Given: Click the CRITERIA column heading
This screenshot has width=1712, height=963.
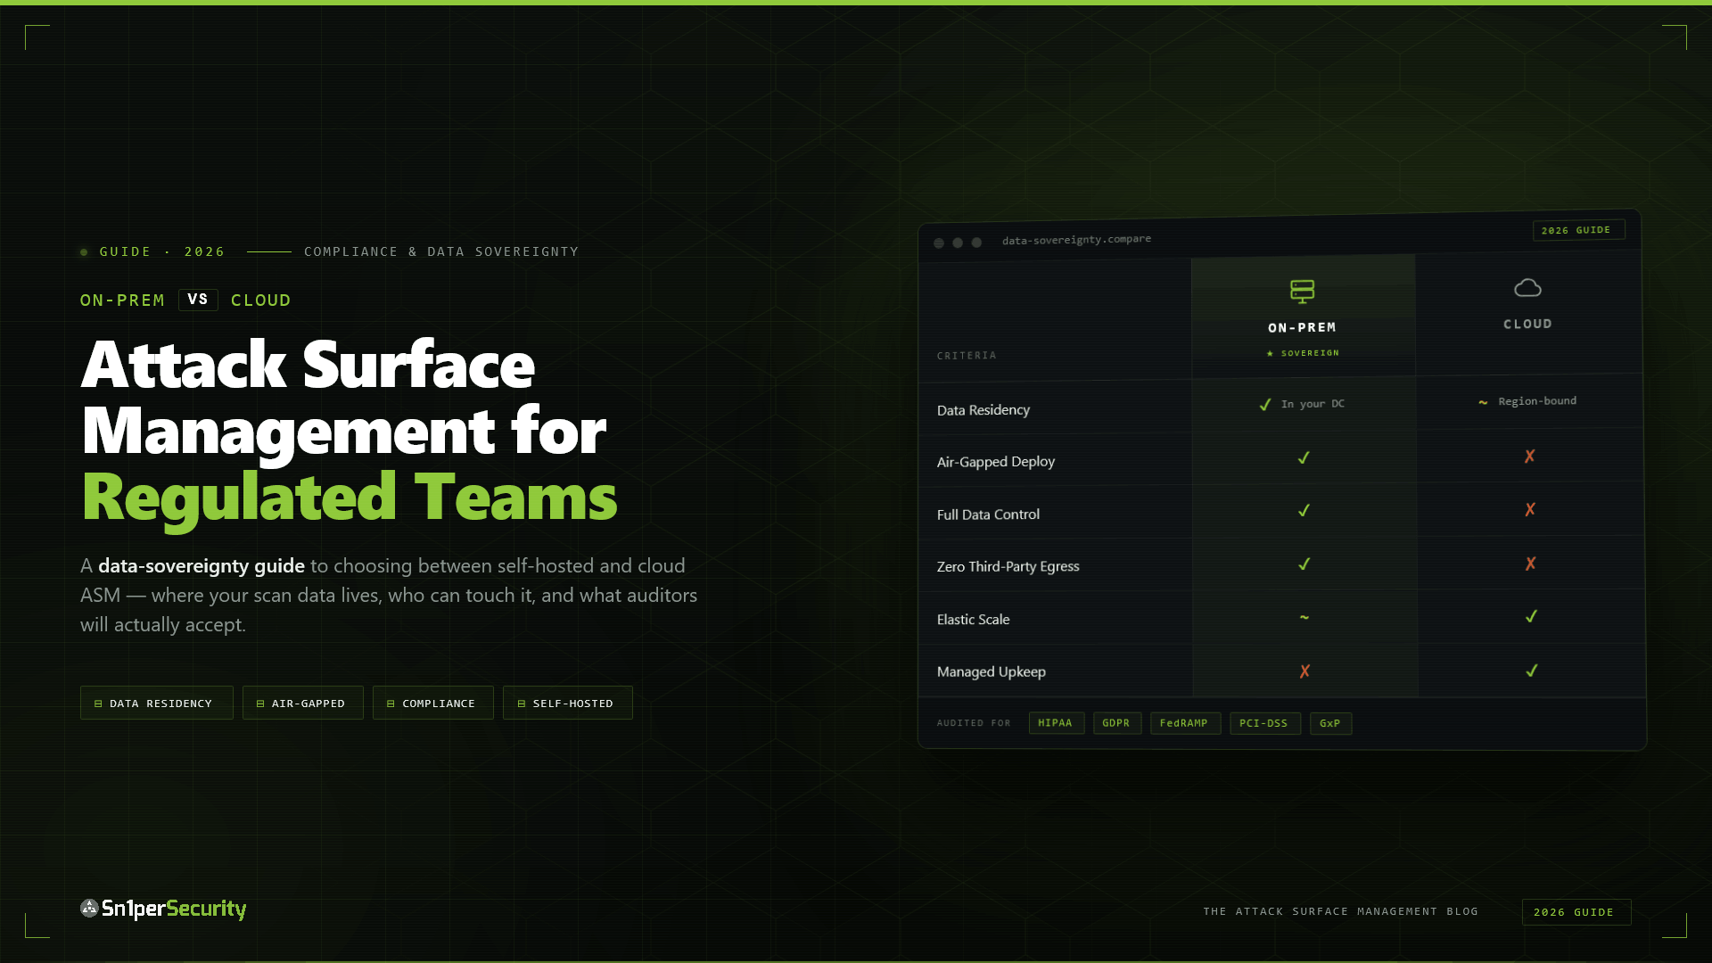Looking at the screenshot, I should pyautogui.click(x=967, y=356).
